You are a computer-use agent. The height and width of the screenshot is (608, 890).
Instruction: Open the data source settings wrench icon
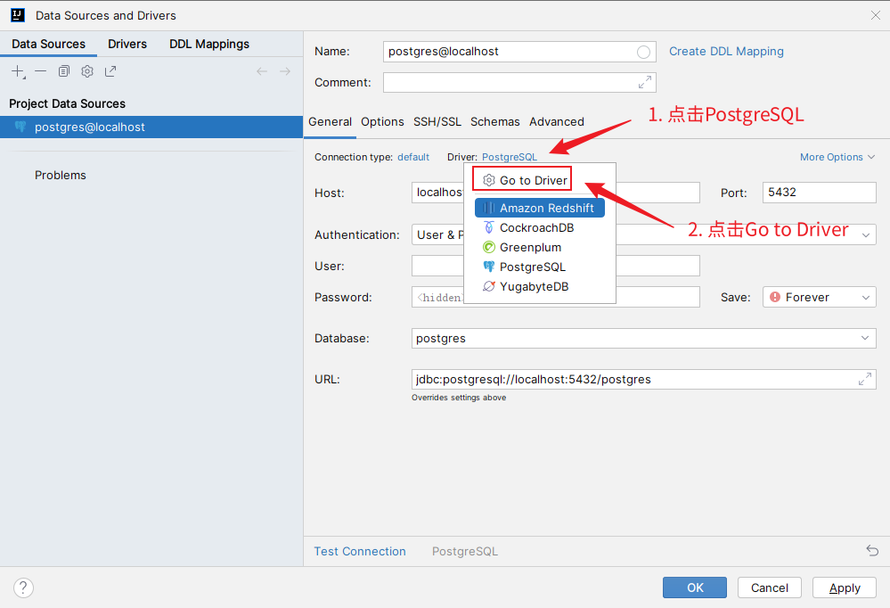coord(87,71)
